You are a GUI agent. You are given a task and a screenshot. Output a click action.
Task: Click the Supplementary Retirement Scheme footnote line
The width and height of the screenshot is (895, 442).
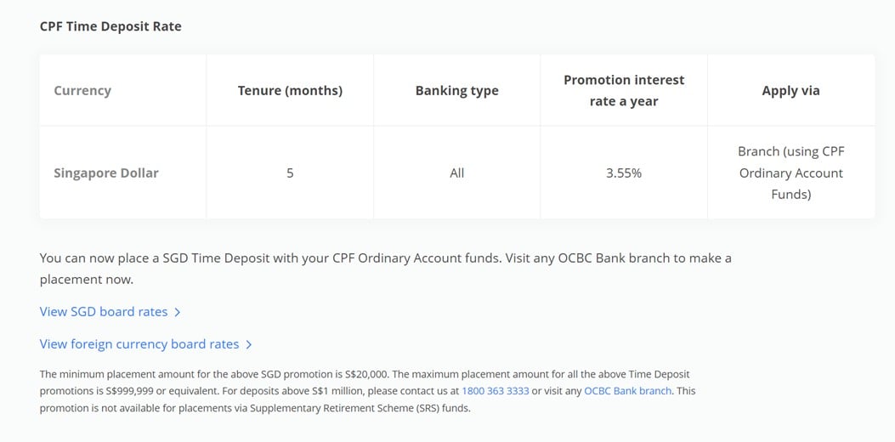click(255, 409)
